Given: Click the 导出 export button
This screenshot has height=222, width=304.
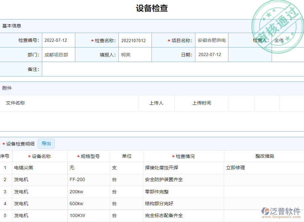Looking at the screenshot, I should coord(46,143).
